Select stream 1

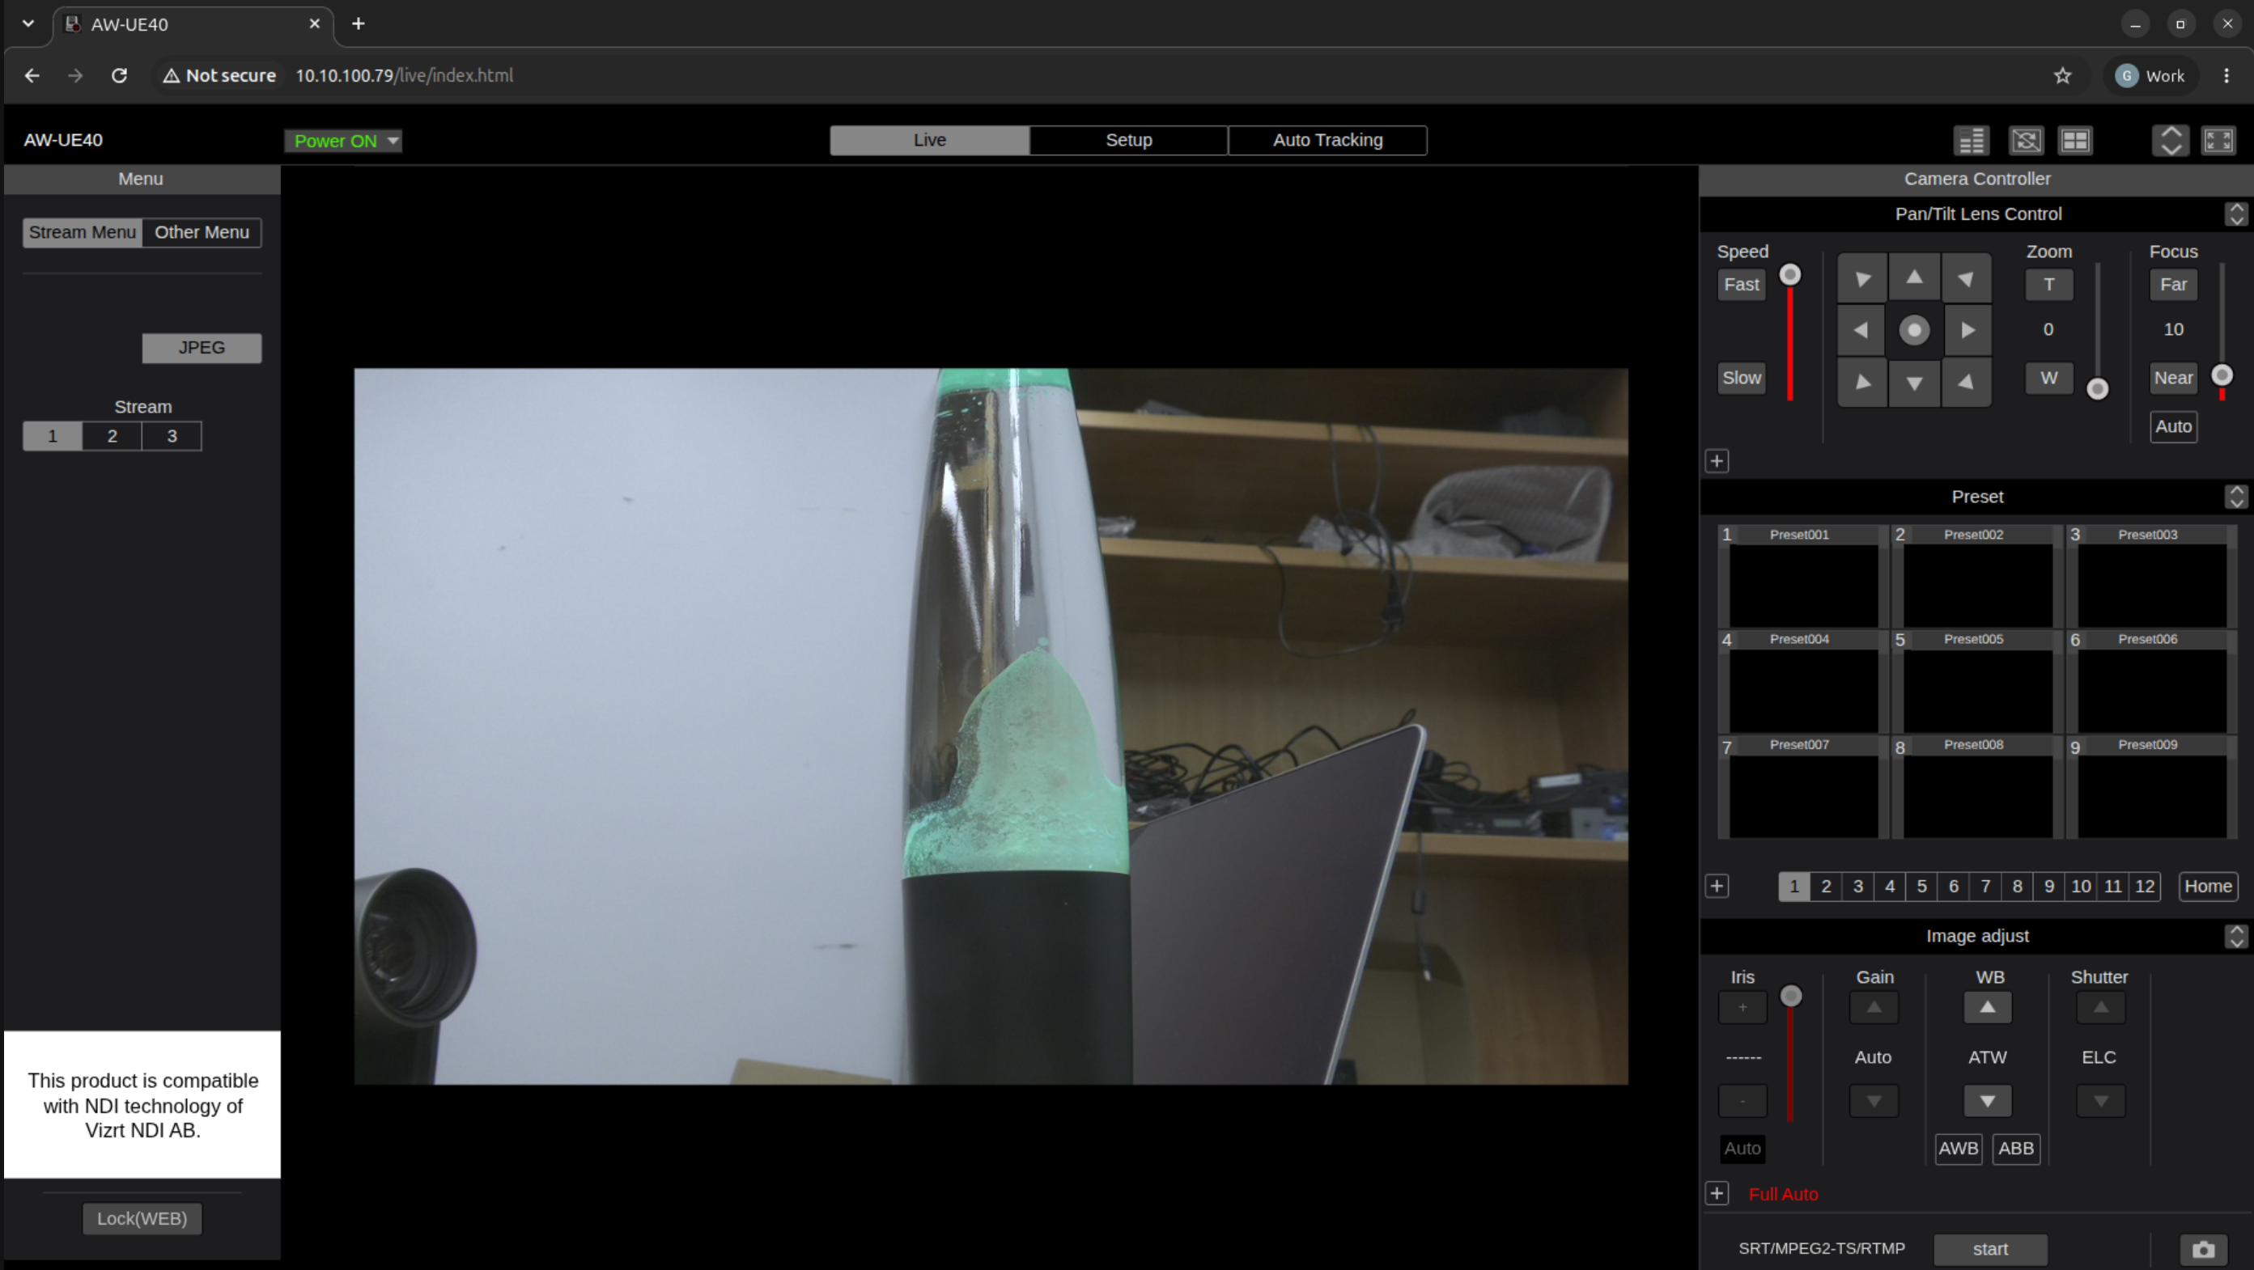(x=53, y=435)
